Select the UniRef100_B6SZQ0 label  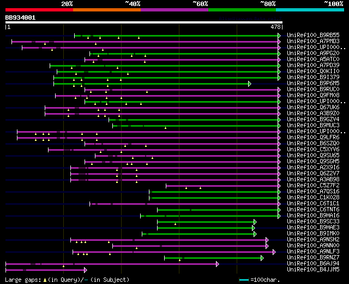(313, 143)
